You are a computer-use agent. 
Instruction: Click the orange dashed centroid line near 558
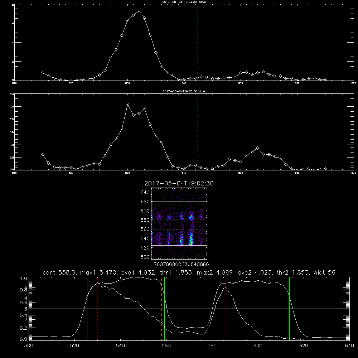tap(162, 309)
